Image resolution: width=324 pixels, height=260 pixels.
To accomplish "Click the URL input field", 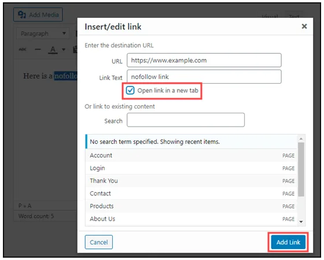I will [204, 60].
